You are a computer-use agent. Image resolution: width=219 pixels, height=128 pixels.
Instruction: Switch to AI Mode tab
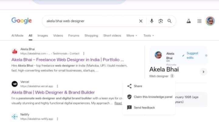click(17, 36)
